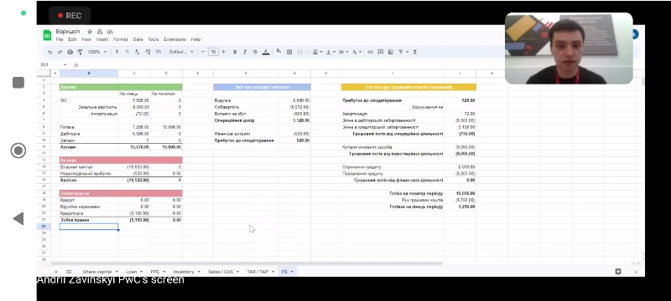Open the Edit menu
The height and width of the screenshot is (301, 671).
coord(72,39)
